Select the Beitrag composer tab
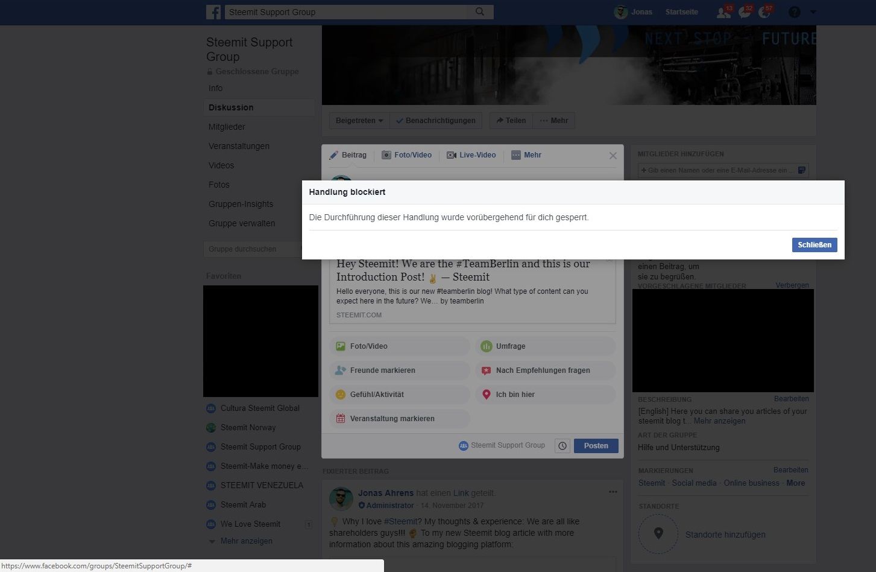The height and width of the screenshot is (572, 876). click(348, 155)
